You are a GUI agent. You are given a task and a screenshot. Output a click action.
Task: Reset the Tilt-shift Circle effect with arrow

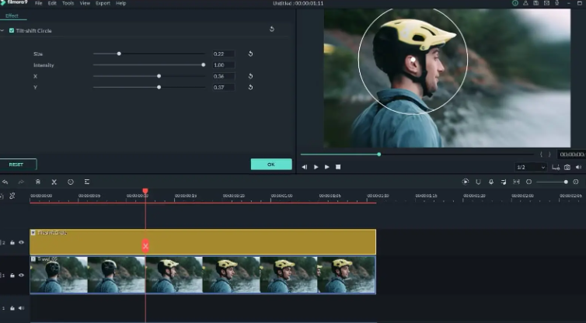[x=272, y=29]
